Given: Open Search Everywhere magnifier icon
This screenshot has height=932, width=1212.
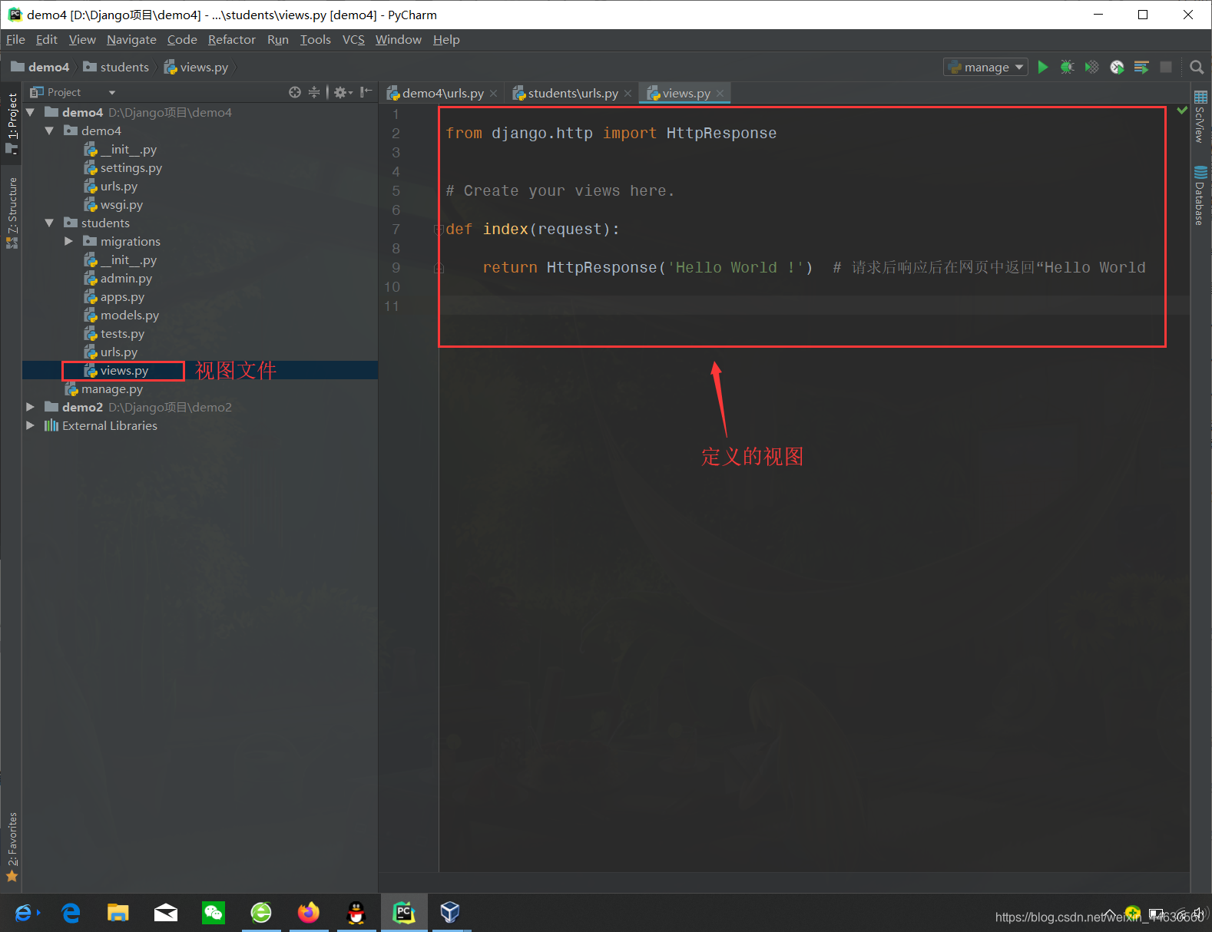Looking at the screenshot, I should point(1196,67).
